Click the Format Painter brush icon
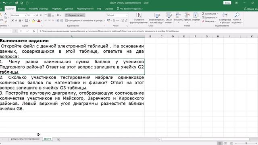This screenshot has height=145, width=258. pyautogui.click(x=6, y=21)
